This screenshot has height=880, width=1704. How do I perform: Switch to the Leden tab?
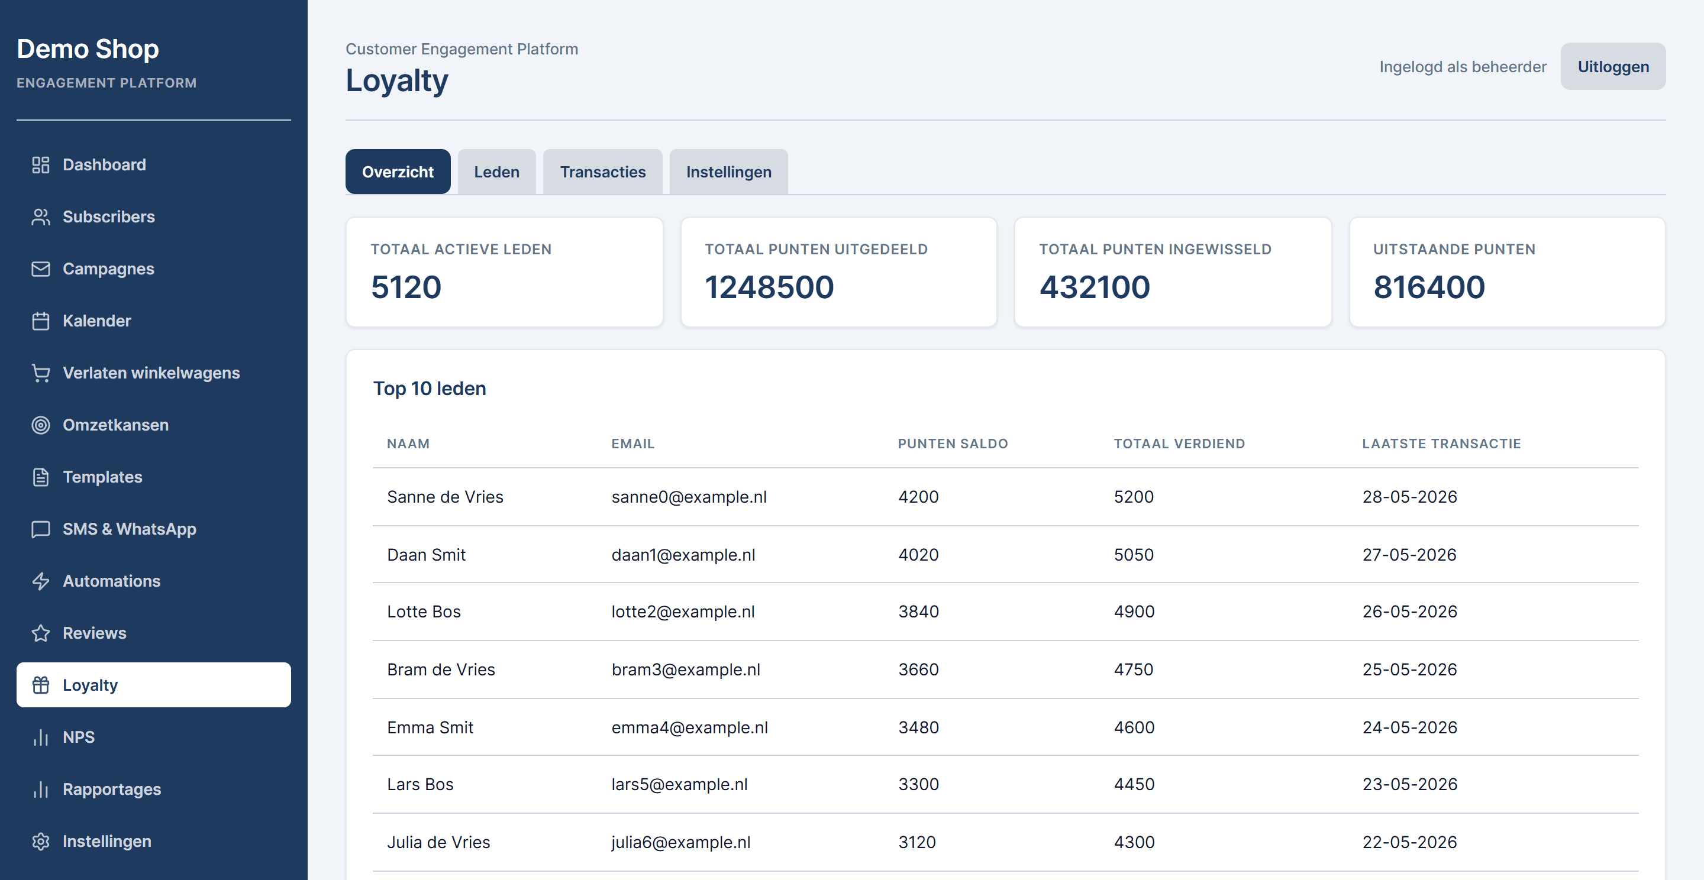point(497,172)
